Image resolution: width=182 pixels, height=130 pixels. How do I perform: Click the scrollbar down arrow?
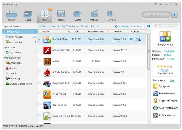(x=149, y=122)
